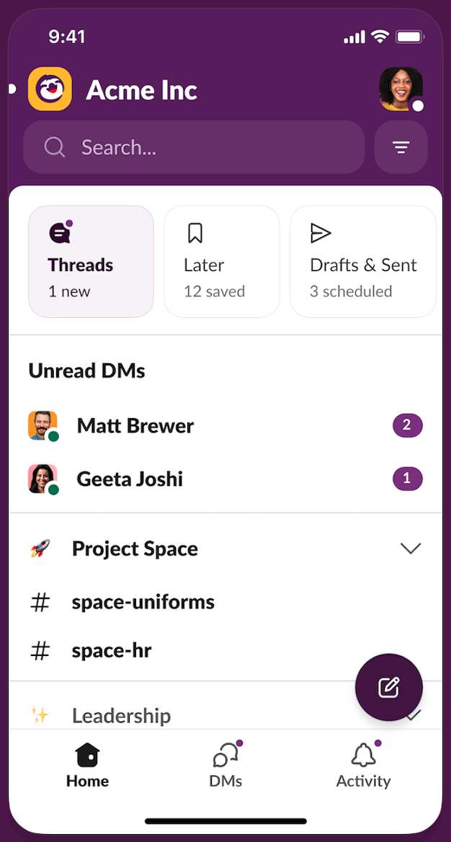Viewport: 451px width, 842px height.
Task: Open Geeta Joshi's direct message
Action: 130,479
